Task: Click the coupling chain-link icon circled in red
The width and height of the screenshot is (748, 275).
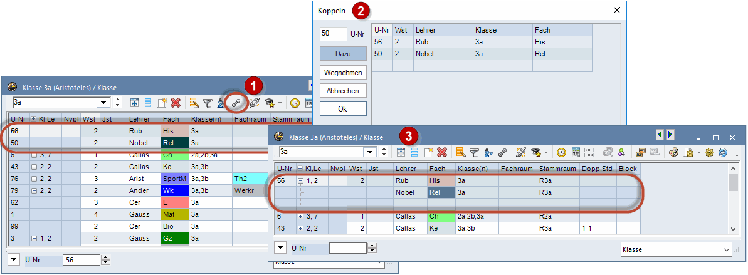Action: (x=236, y=103)
